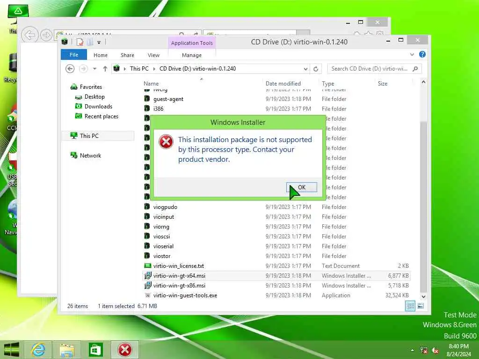Click OK in the Windows Installer dialog

click(x=302, y=187)
